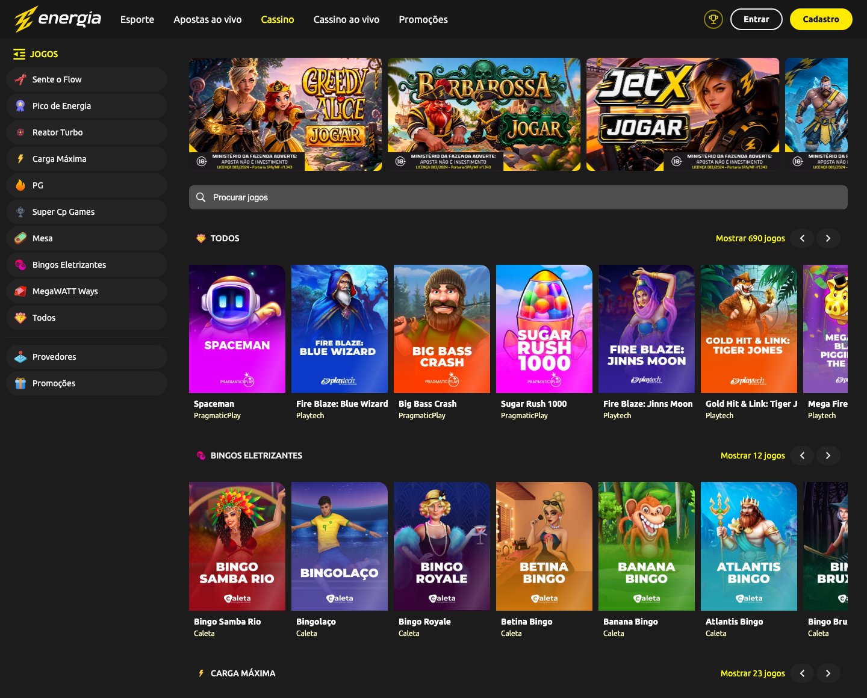This screenshot has height=698, width=867.
Task: Launch the Sugar Rush 1000 tile
Action: tap(544, 329)
